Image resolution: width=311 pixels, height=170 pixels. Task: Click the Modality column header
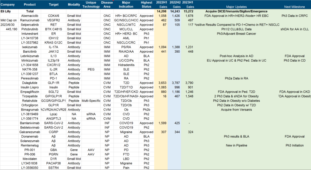74,5
